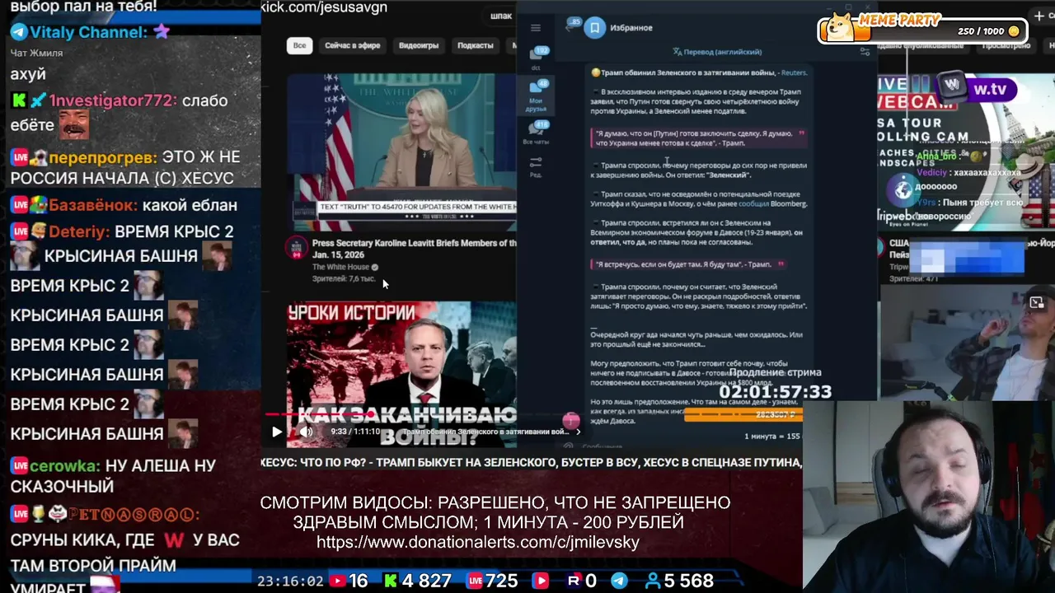Click the clock time 23:16:02

coord(290,581)
